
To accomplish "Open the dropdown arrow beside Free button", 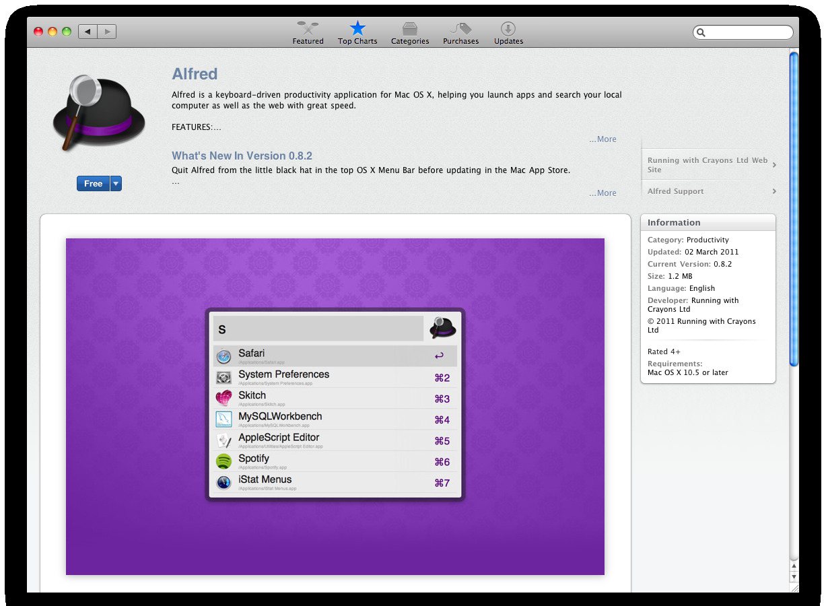I will 116,184.
